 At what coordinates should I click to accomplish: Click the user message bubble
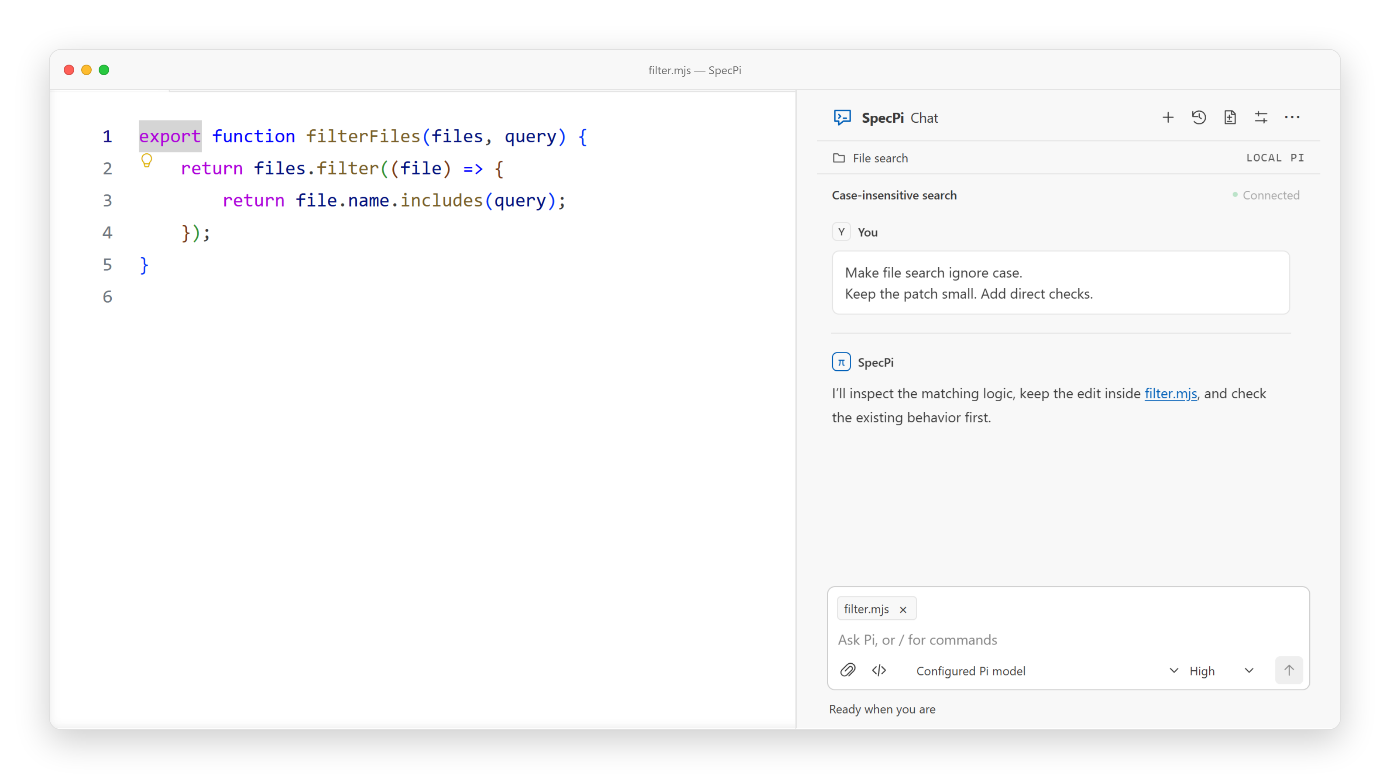[x=1061, y=283]
